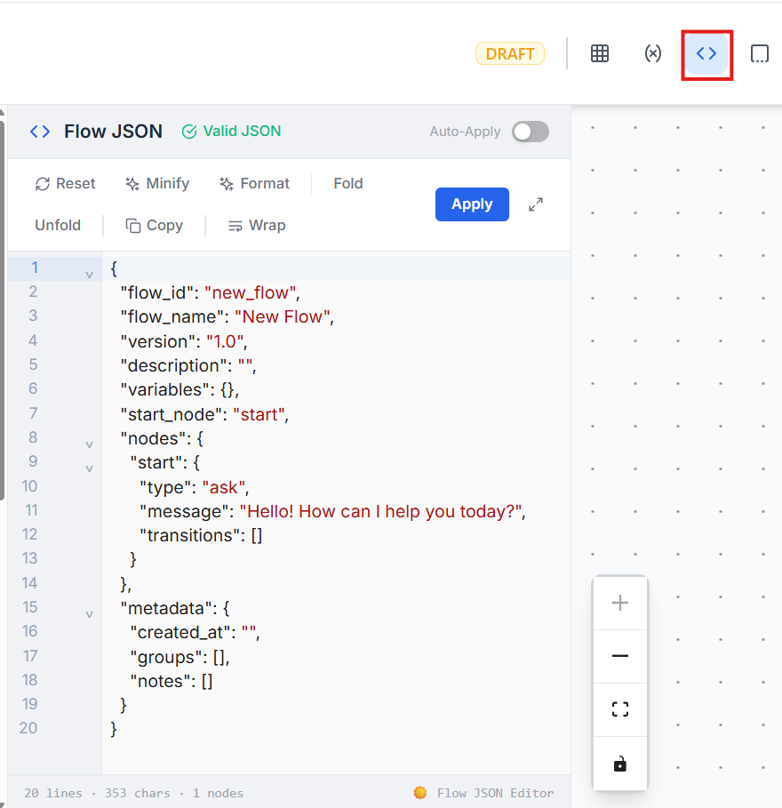Open the notes panel icon at top right
Screen dimensions: 782x808
(x=759, y=53)
